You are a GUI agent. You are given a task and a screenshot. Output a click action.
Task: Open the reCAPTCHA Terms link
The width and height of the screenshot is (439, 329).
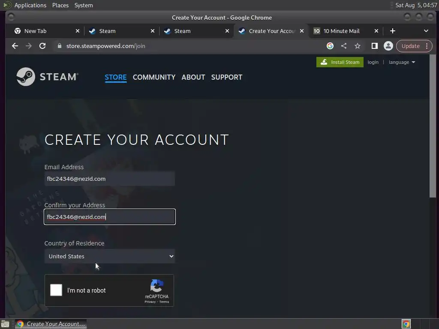(164, 302)
